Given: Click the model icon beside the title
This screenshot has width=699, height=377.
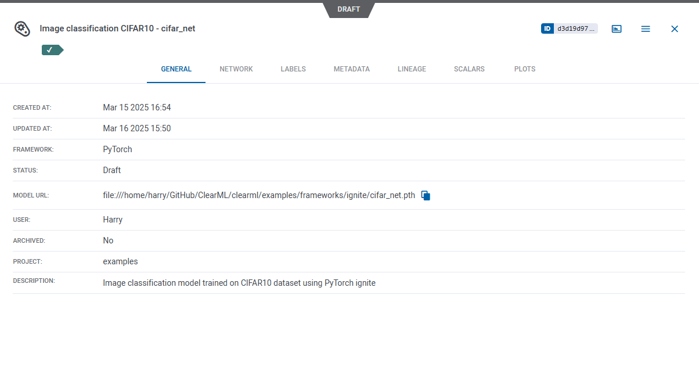Looking at the screenshot, I should [x=22, y=28].
